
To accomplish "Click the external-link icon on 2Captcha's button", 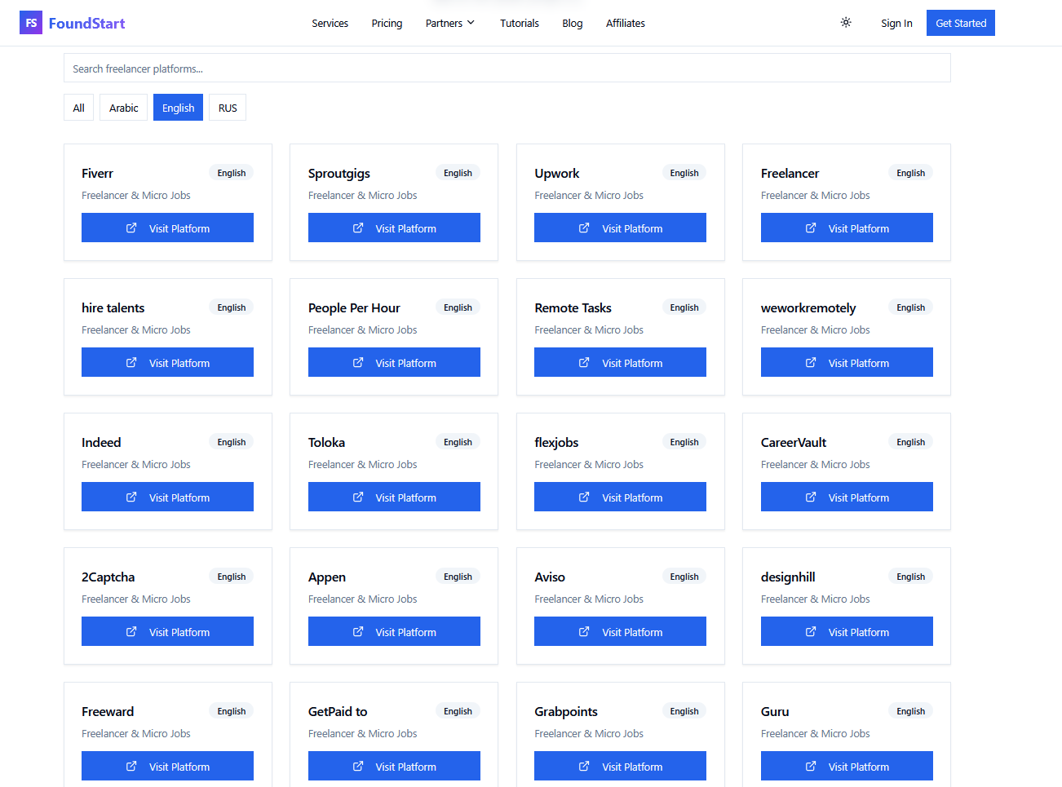I will [x=131, y=631].
